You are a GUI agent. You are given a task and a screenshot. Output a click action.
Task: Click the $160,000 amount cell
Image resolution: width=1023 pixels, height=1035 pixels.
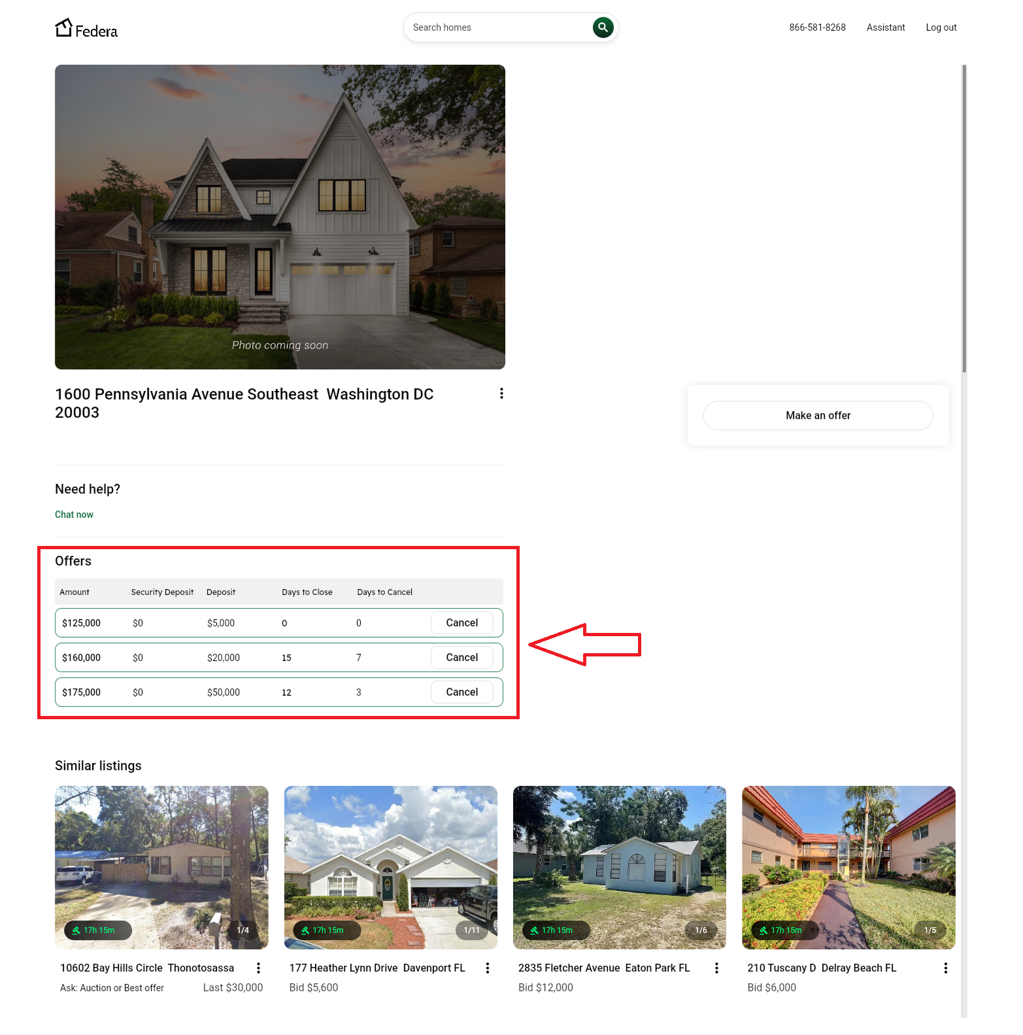pyautogui.click(x=81, y=658)
